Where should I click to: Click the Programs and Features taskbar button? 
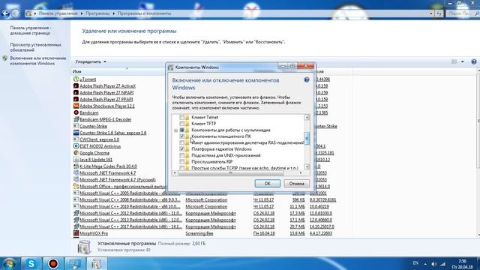point(97,263)
